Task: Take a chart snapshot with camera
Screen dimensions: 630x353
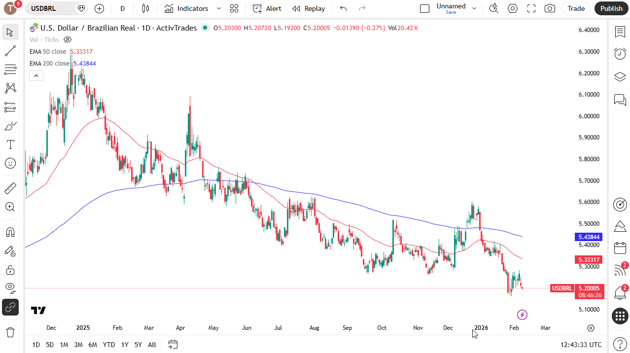Action: pyautogui.click(x=550, y=8)
